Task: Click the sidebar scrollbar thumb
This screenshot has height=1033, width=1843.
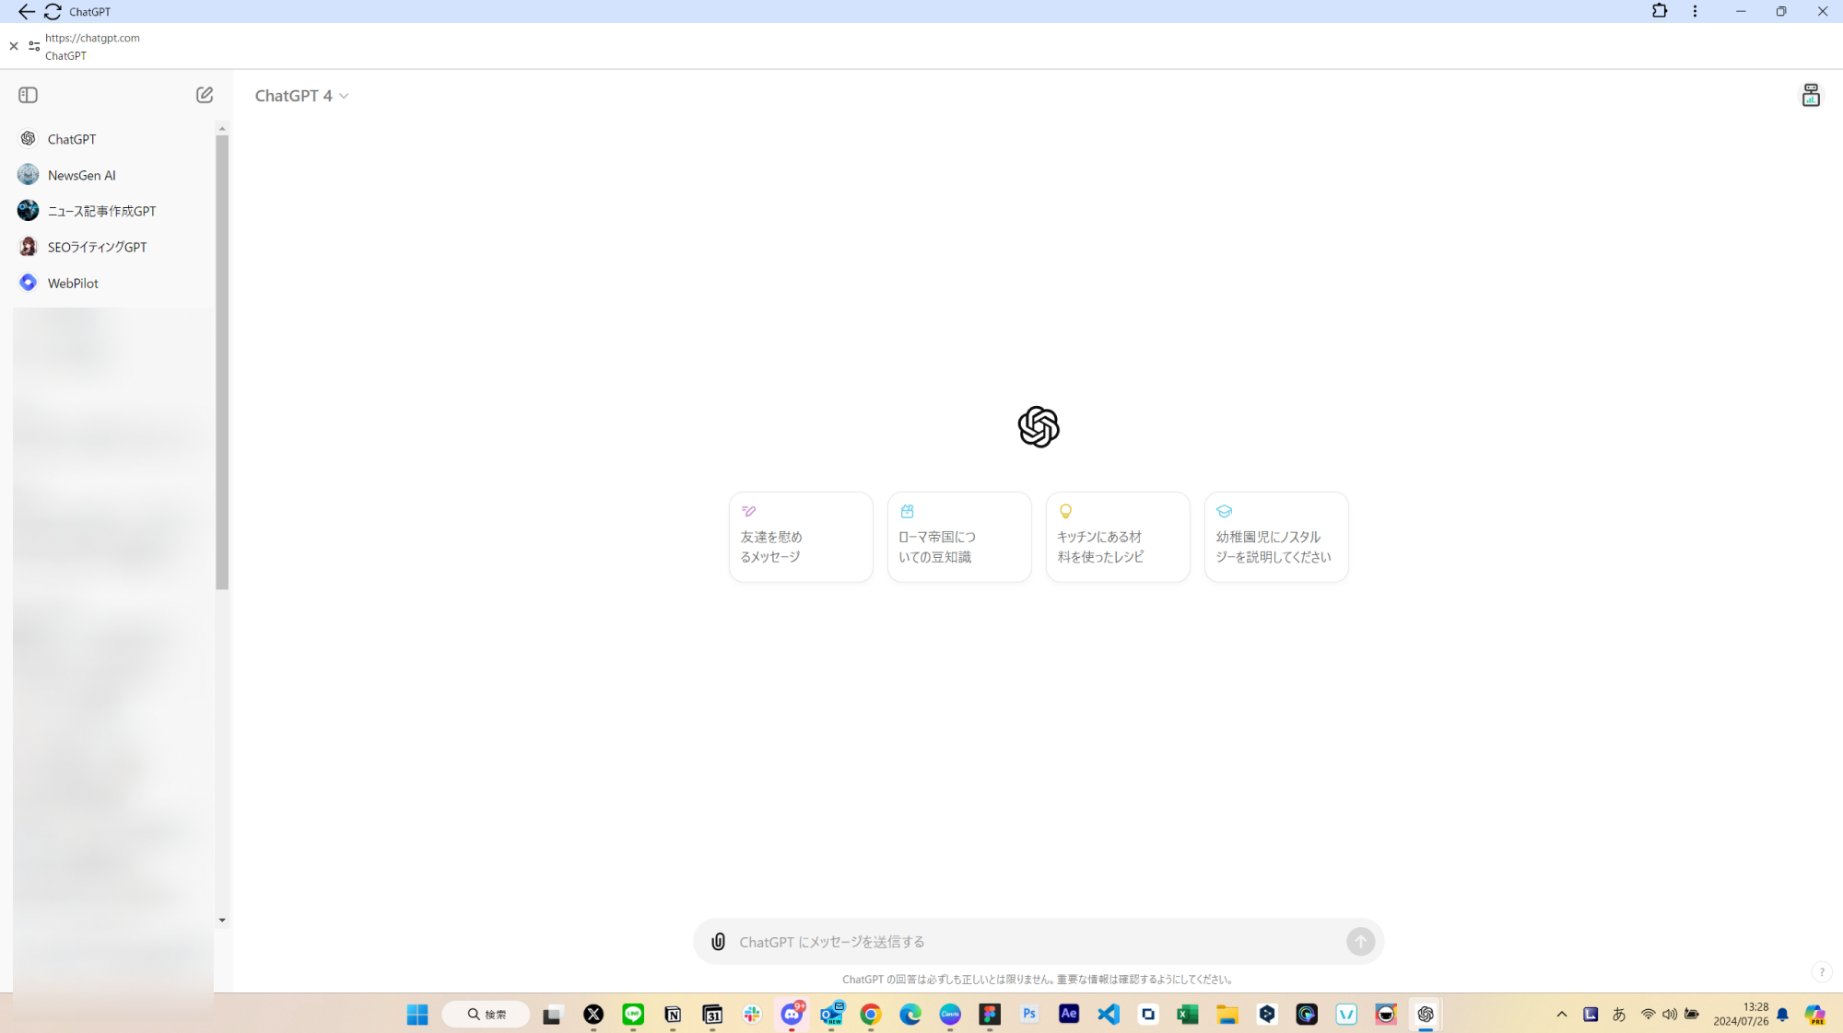Action: point(221,359)
